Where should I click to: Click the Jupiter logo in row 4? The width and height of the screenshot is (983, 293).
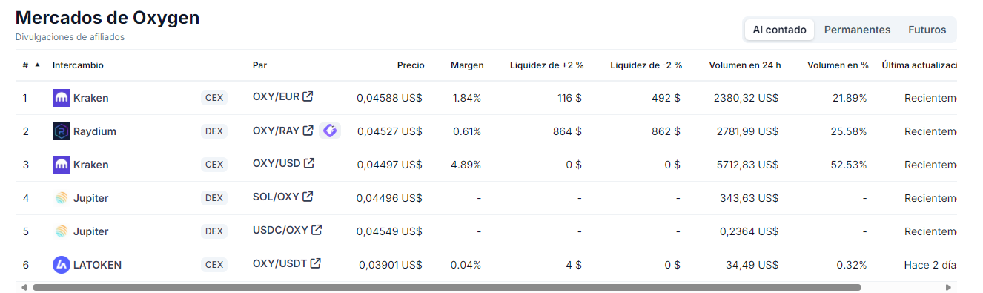[61, 198]
